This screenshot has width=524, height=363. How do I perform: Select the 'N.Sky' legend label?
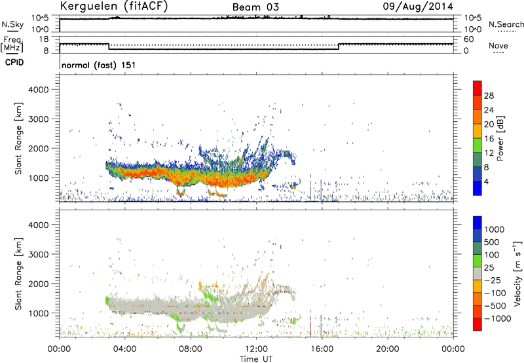(x=12, y=24)
